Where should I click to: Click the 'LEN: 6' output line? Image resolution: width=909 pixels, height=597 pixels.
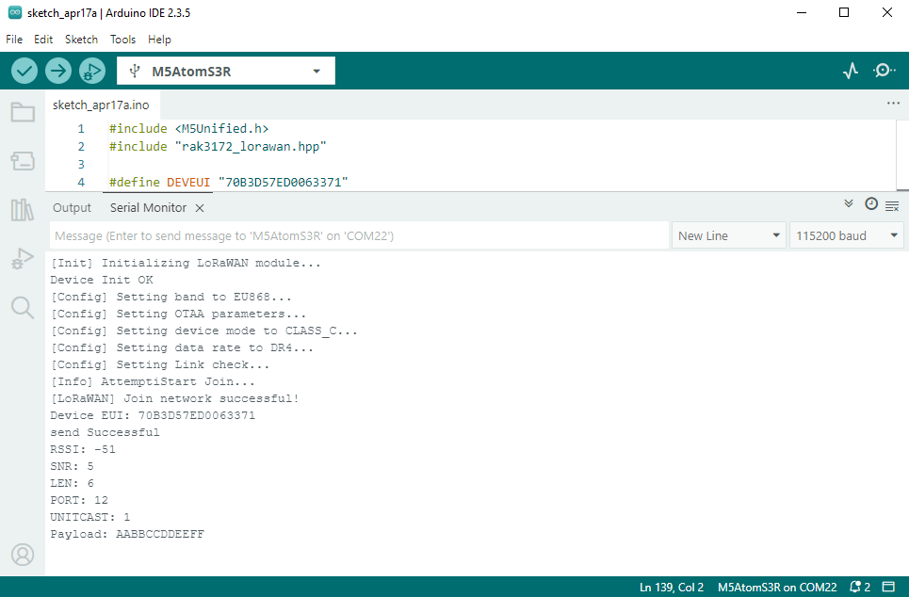click(72, 483)
